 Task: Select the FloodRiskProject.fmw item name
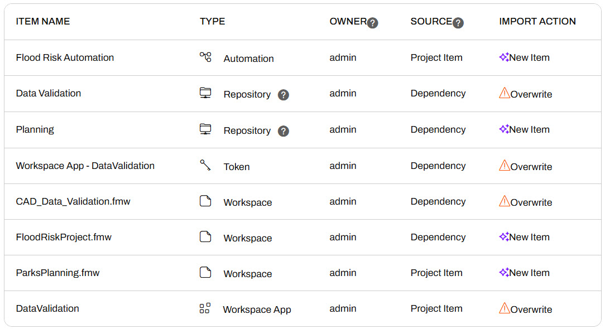coord(64,237)
